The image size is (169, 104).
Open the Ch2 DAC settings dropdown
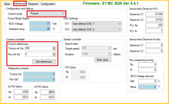click(x=96, y=29)
